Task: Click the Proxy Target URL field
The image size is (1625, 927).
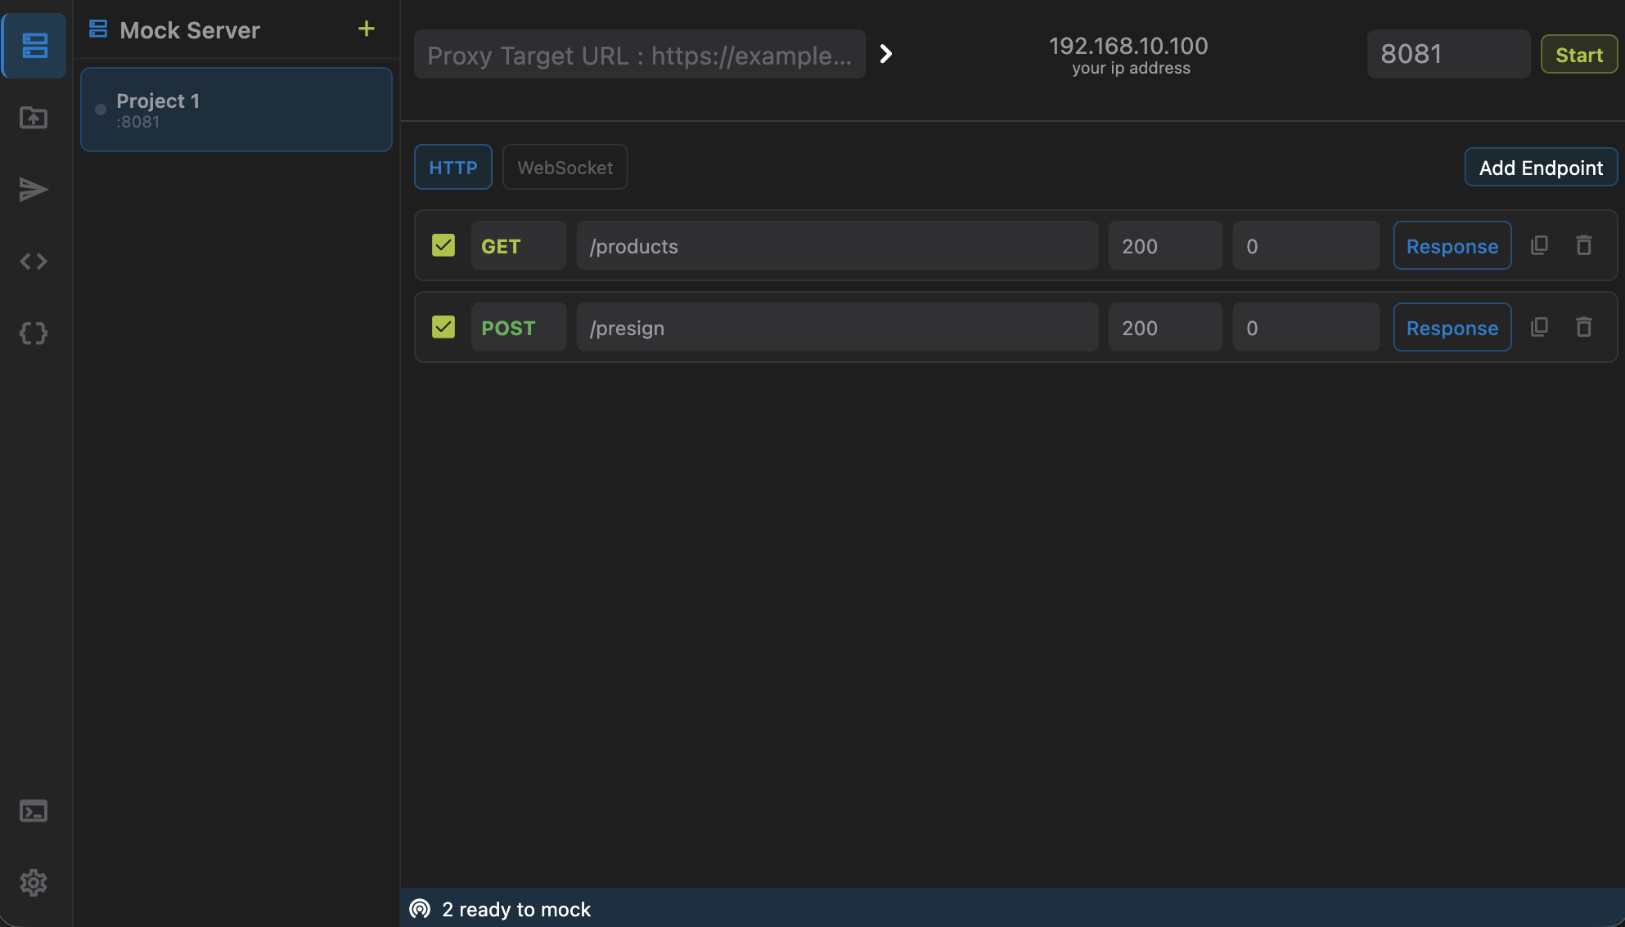Action: (639, 55)
